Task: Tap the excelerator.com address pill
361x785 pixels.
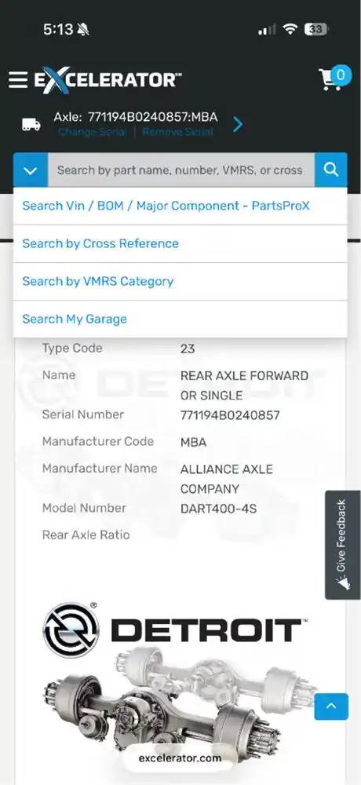Action: coord(180,758)
